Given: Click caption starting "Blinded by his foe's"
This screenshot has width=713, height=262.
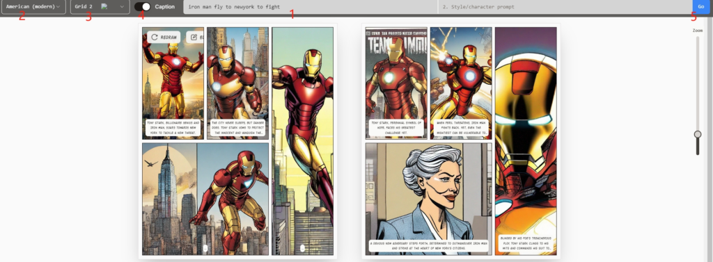Looking at the screenshot, I should pyautogui.click(x=526, y=243).
